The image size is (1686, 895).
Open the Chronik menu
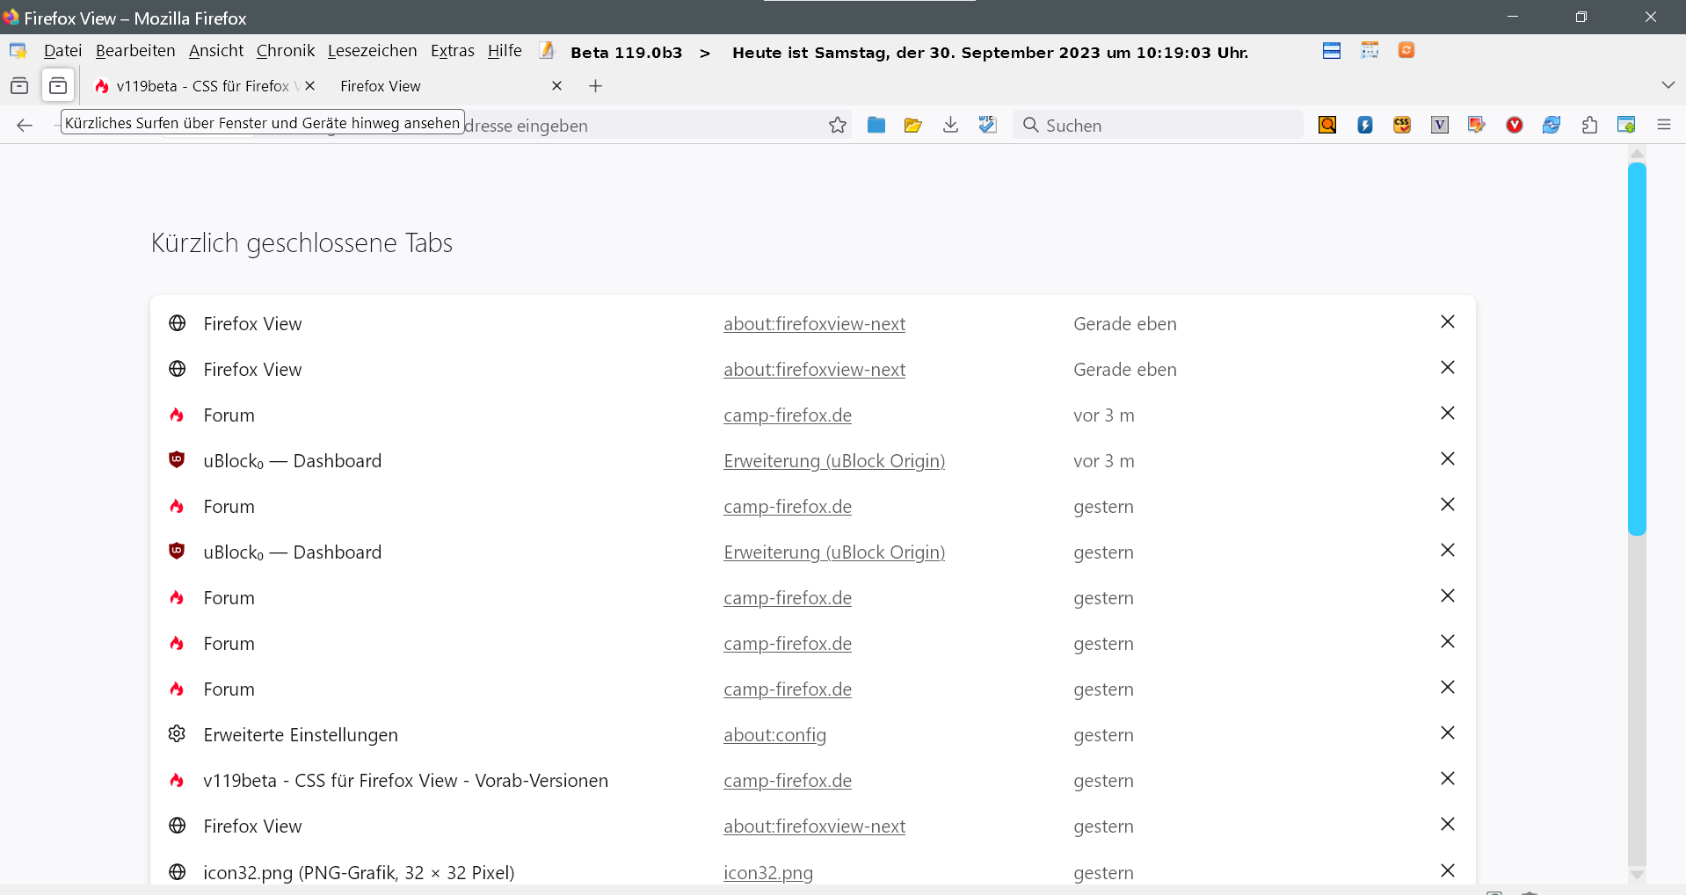coord(286,51)
